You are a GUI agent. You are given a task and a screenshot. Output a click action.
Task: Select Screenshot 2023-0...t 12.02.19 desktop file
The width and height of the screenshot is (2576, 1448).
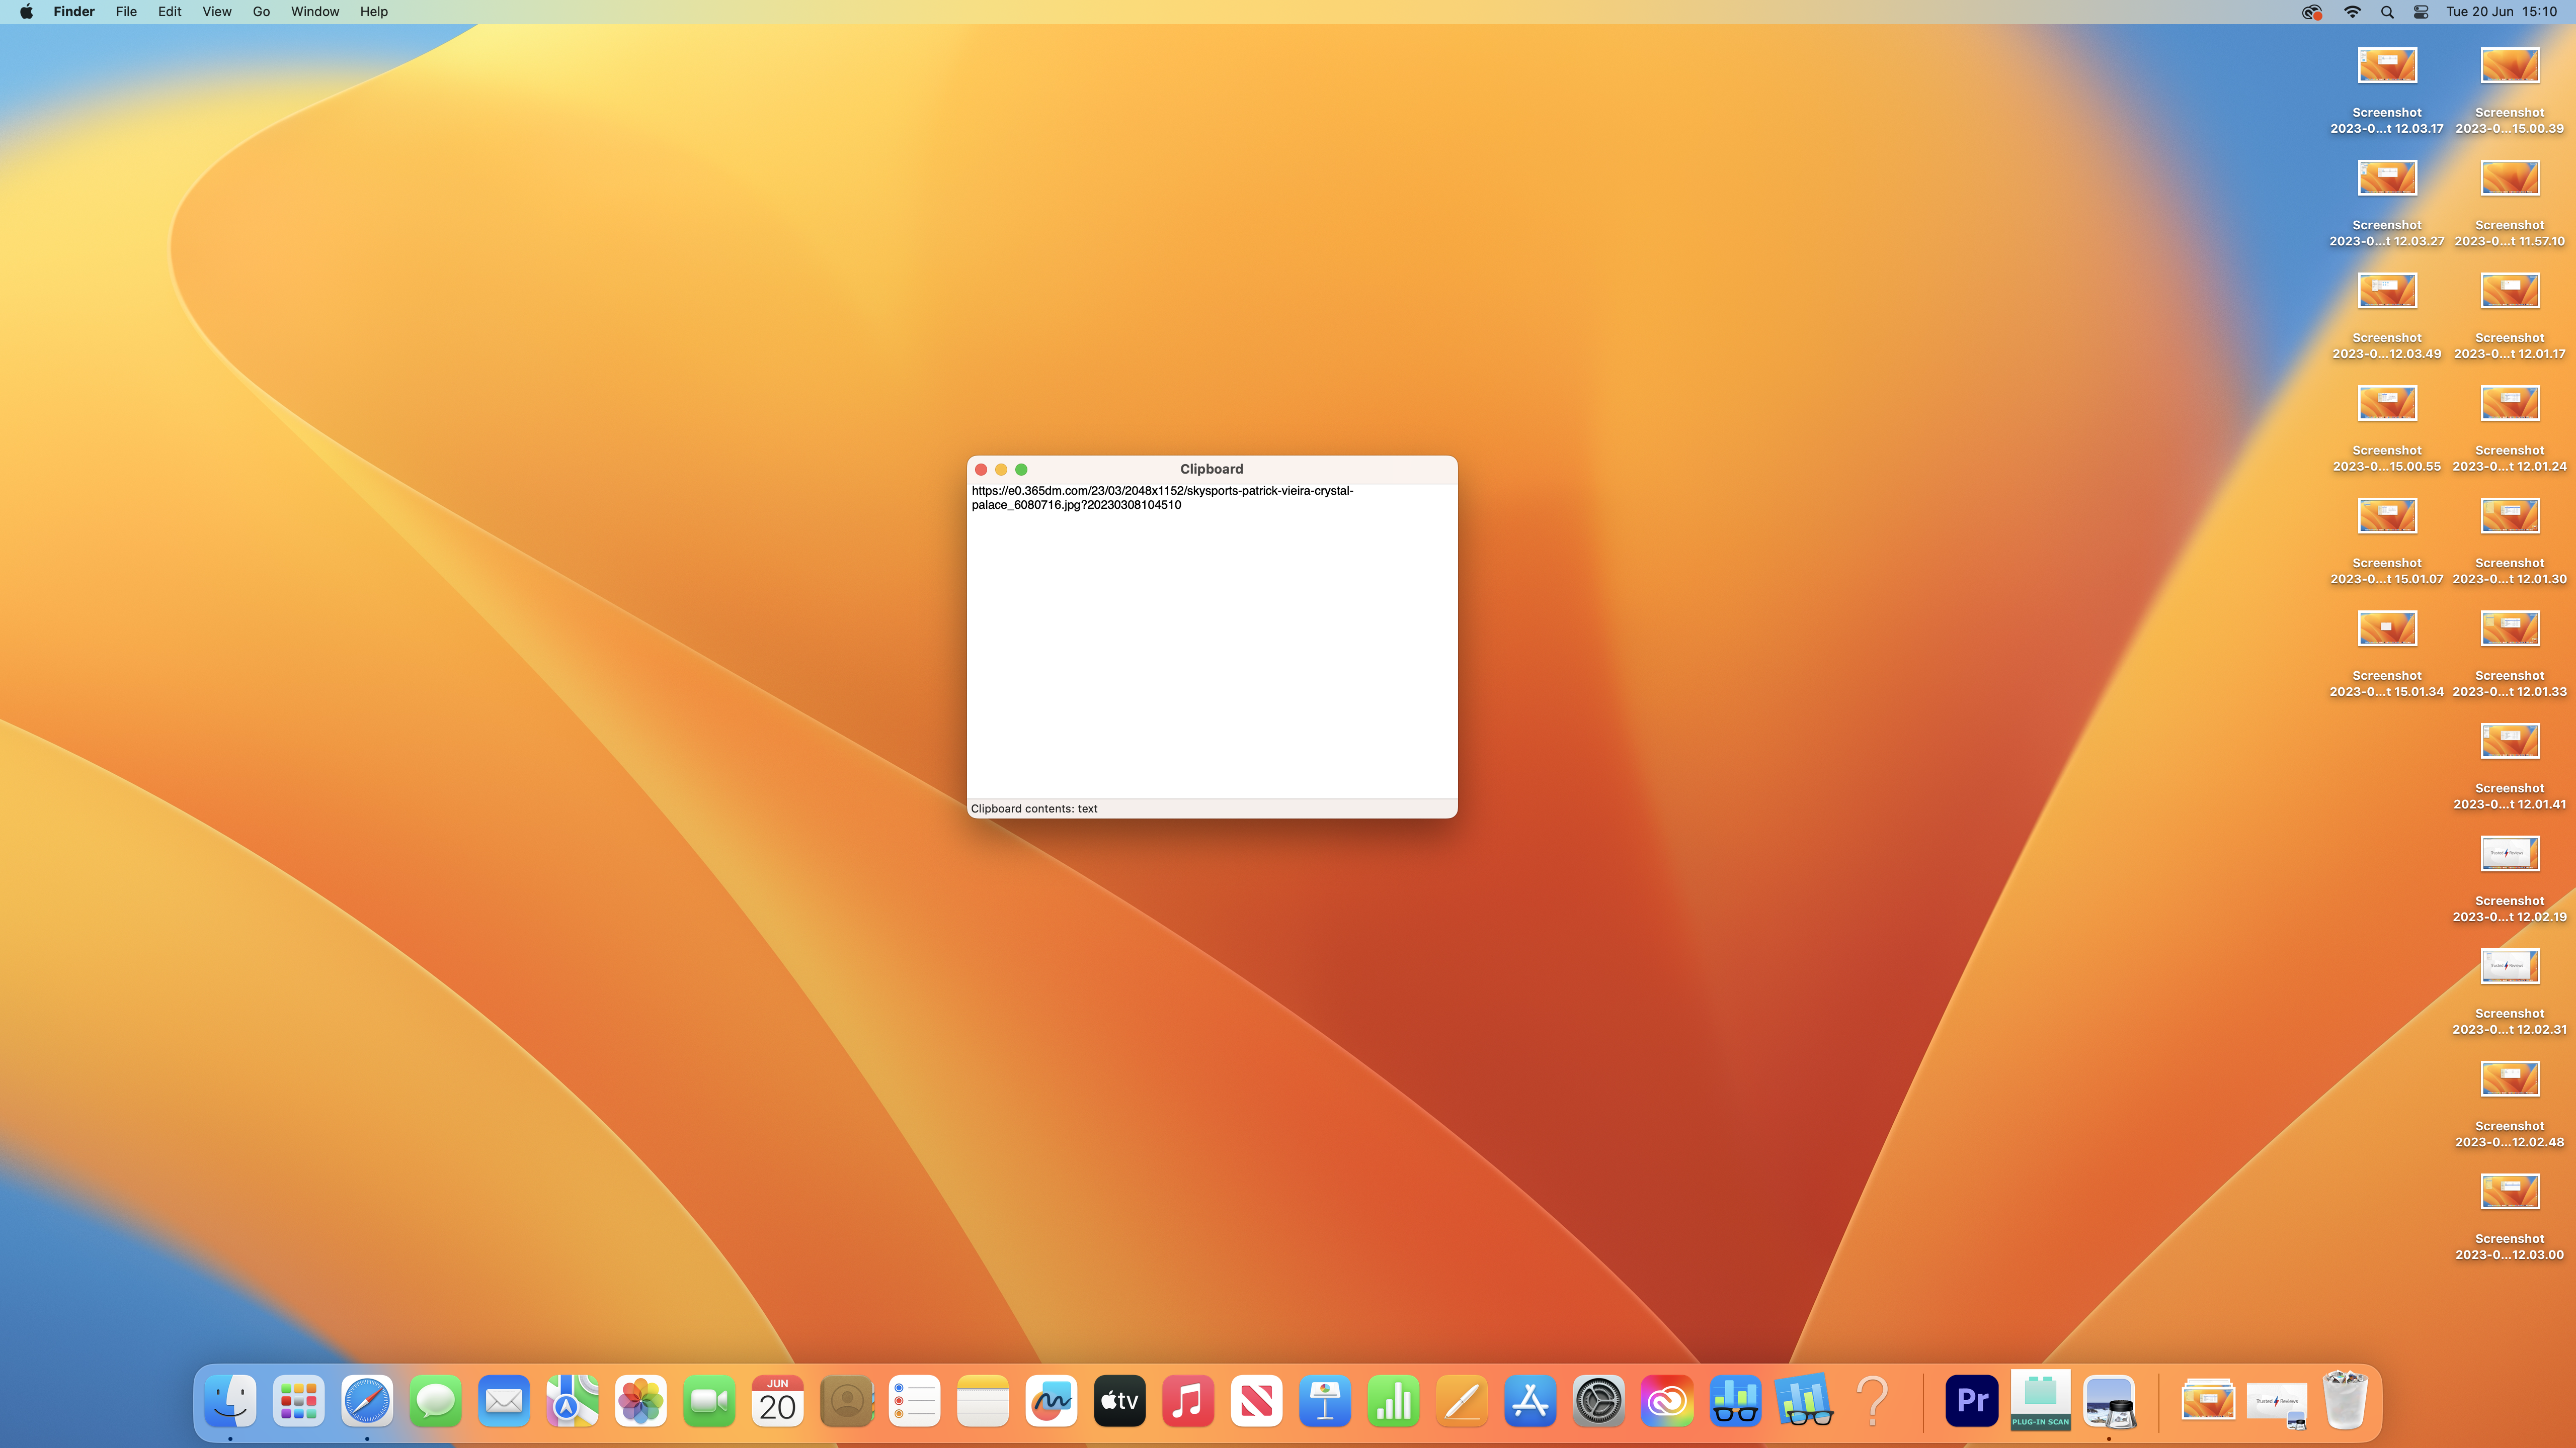tap(2510, 878)
